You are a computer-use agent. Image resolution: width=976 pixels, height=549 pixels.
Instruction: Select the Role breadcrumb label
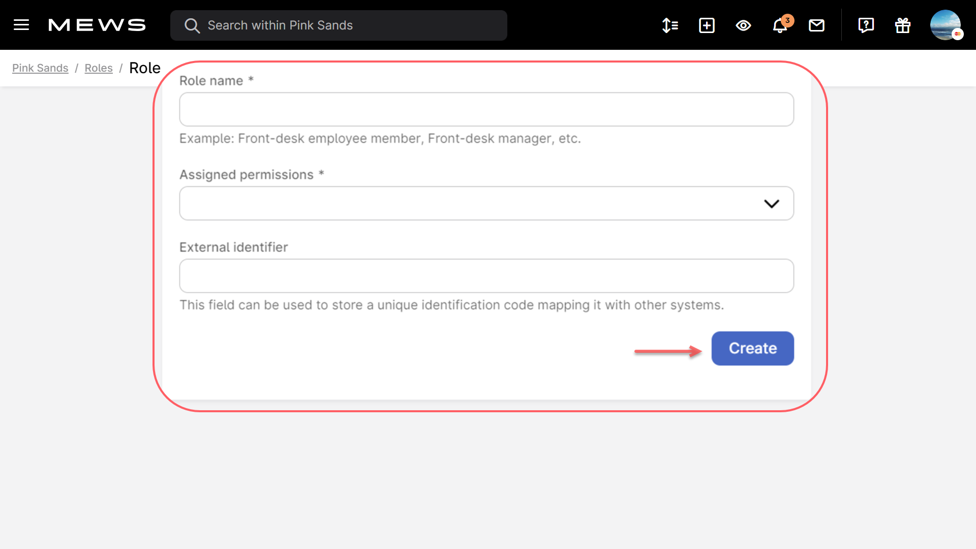pos(145,68)
